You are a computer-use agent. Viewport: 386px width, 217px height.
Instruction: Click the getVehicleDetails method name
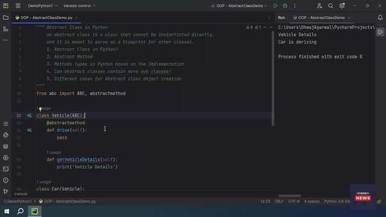78,159
